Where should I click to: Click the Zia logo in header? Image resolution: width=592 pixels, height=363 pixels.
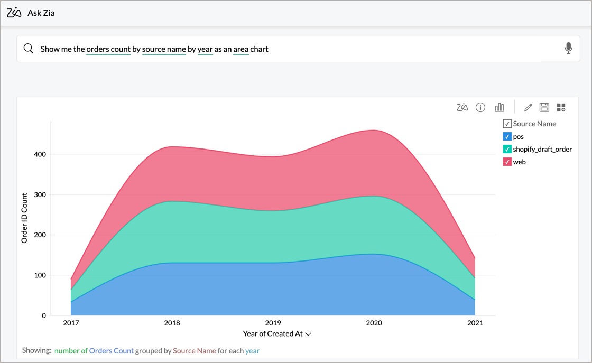click(x=14, y=13)
